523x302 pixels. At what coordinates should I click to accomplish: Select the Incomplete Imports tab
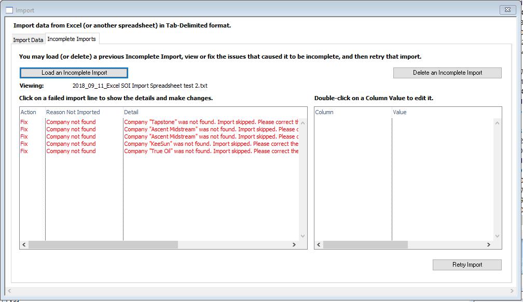tap(72, 39)
